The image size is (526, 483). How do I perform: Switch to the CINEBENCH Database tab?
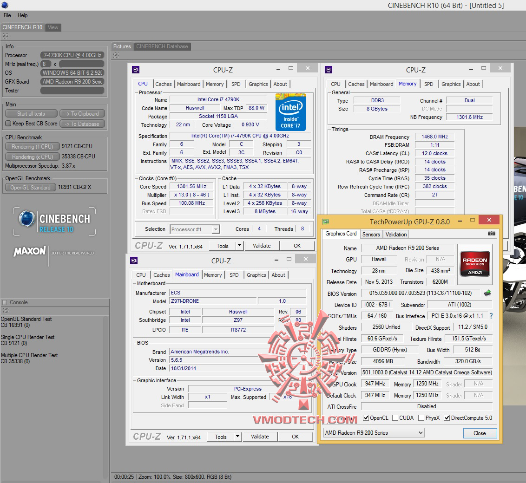click(162, 46)
